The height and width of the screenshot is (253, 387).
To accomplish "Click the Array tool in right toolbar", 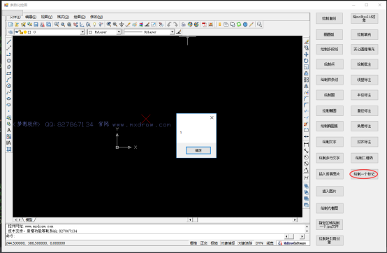I will [306, 80].
